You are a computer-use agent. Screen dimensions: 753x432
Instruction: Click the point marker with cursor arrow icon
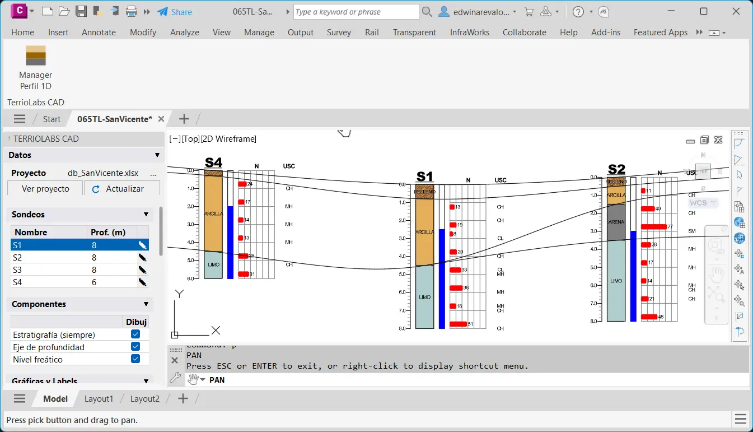click(739, 285)
